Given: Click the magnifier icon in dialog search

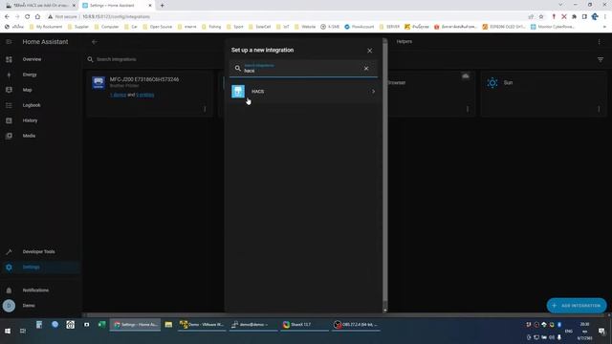Looking at the screenshot, I should 238,68.
